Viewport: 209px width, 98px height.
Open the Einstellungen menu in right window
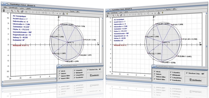[115, 13]
